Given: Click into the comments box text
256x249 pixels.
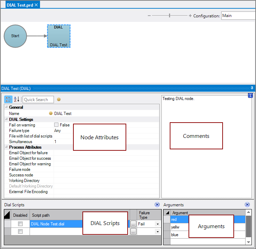Looking at the screenshot, I should 178,99.
